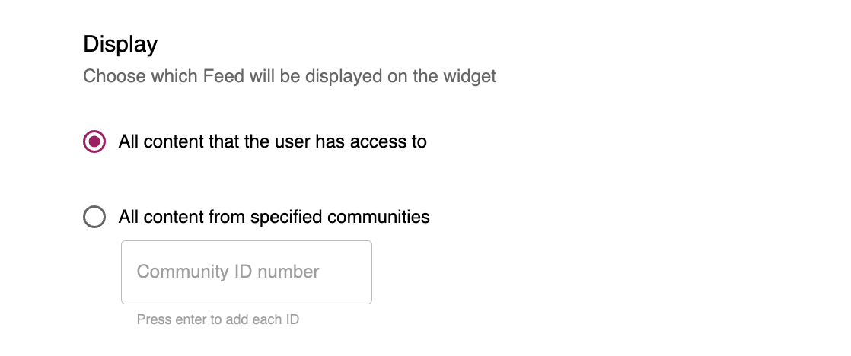851x356 pixels.
Task: Enable the filled magenta radio option
Action: point(94,141)
